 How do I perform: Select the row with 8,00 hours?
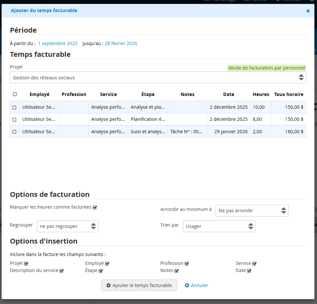(x=14, y=120)
